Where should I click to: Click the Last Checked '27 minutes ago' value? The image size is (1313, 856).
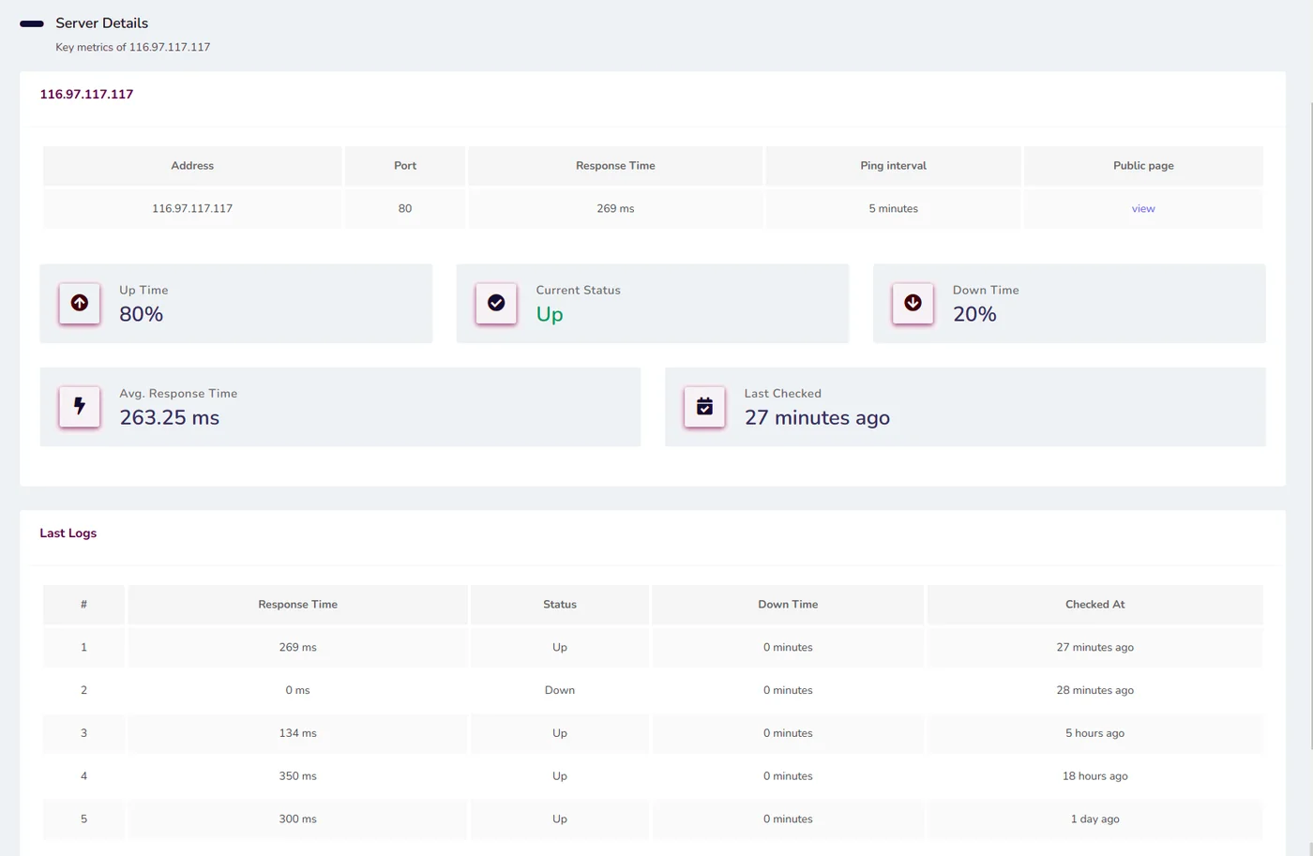[817, 417]
